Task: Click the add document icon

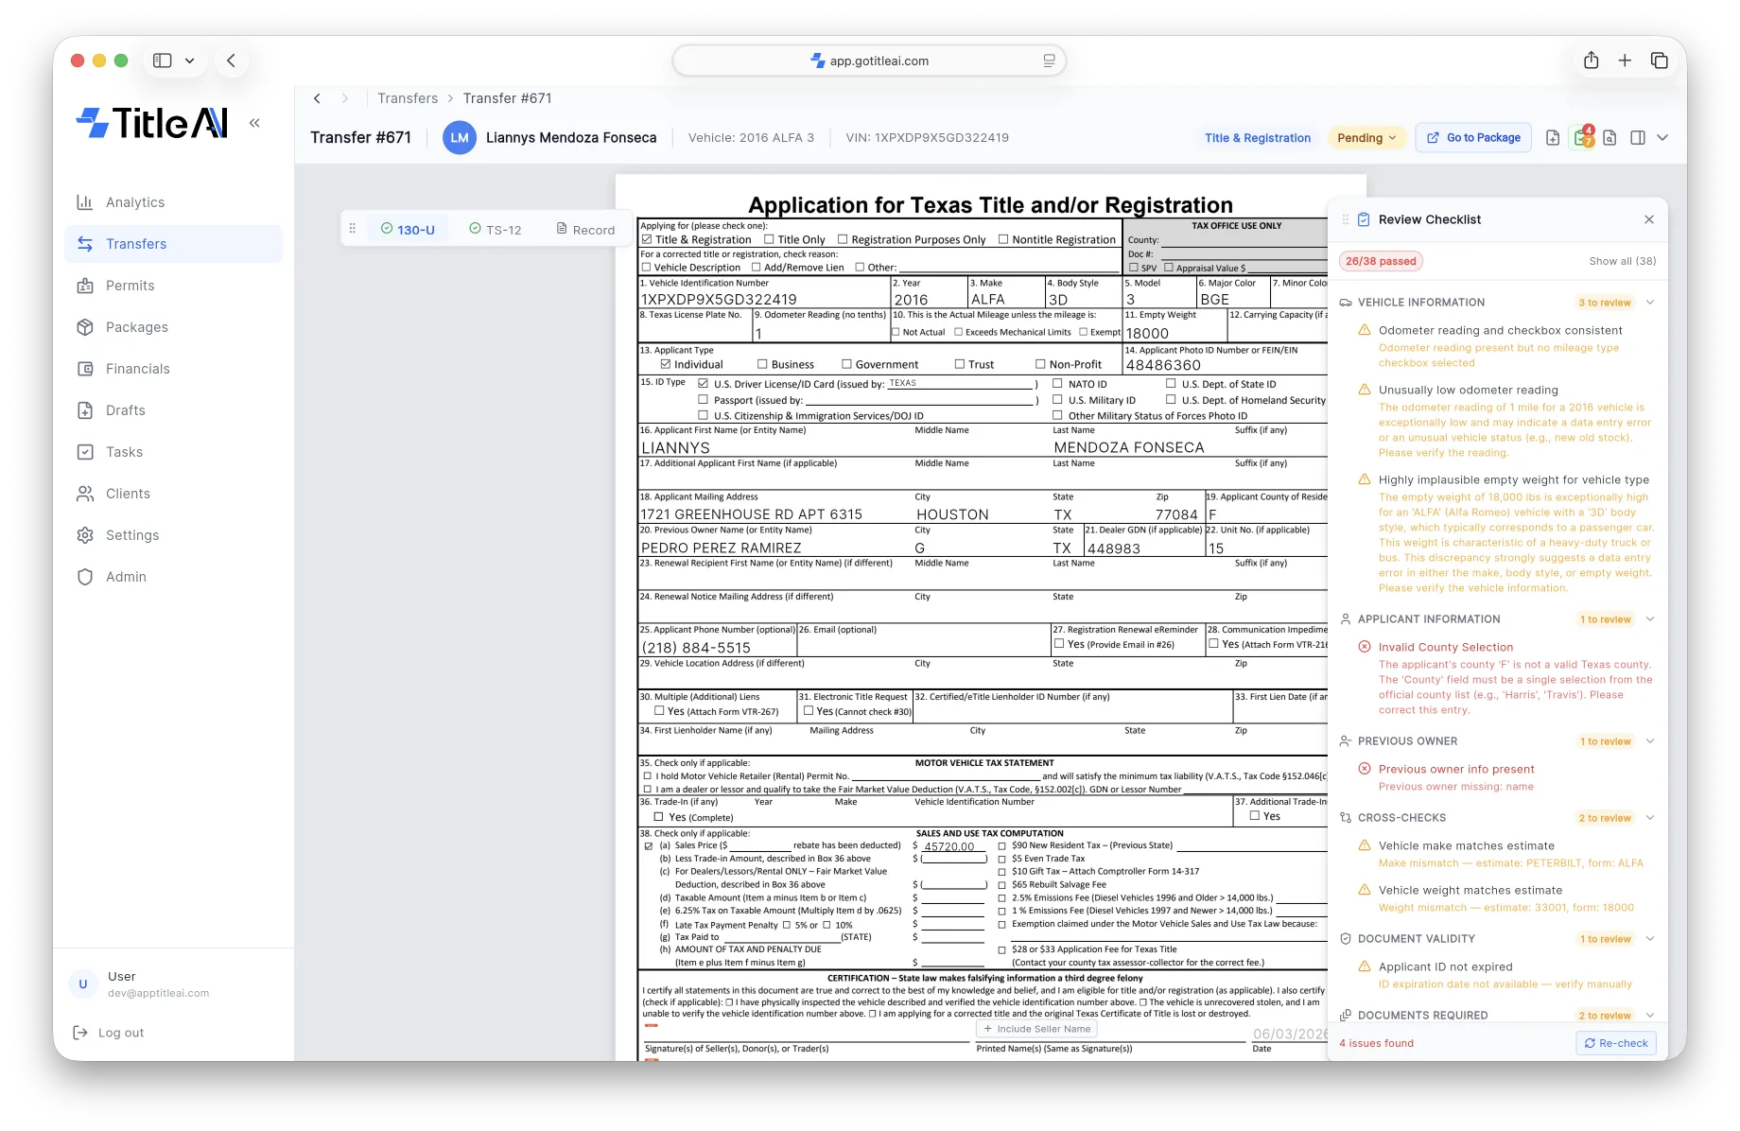Action: tap(1553, 138)
